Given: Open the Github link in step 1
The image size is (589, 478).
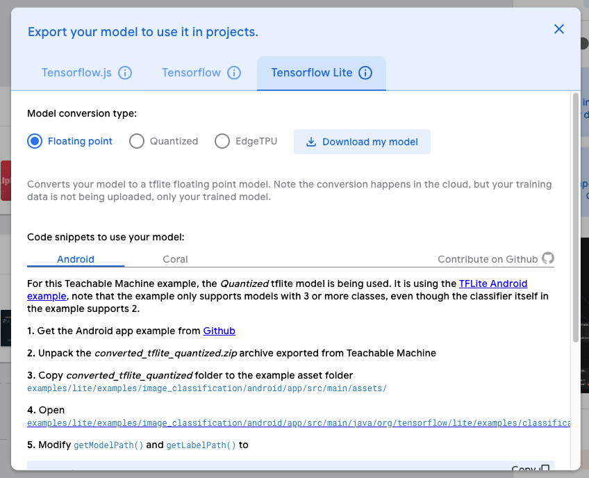Looking at the screenshot, I should tap(219, 331).
